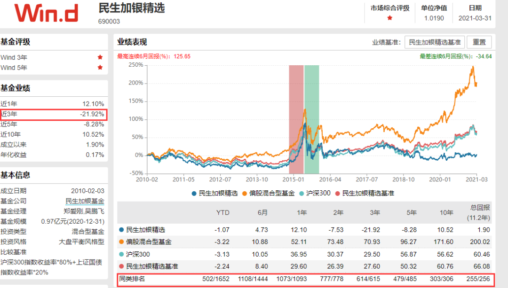508x288 pixels.
Task: Click the Wind 5年 red star rating
Action: [x=100, y=68]
